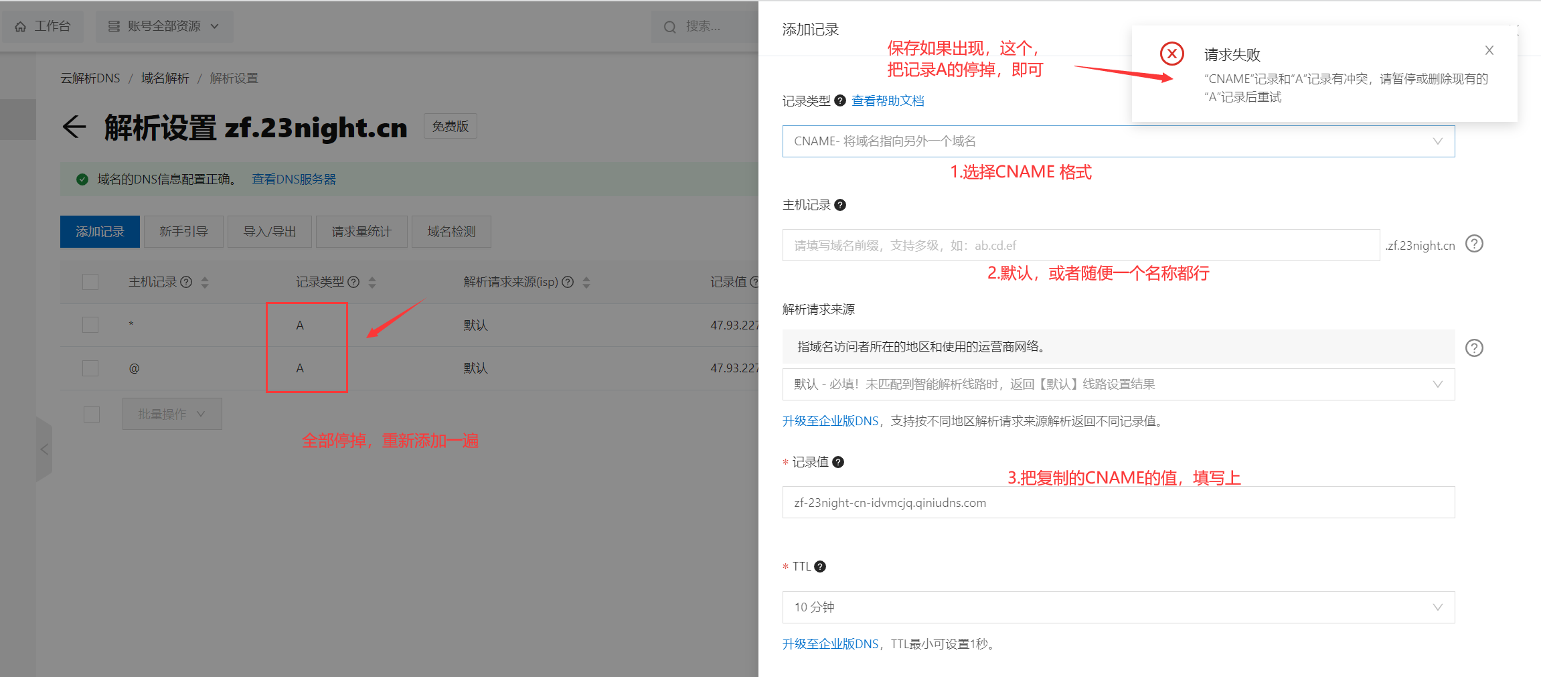This screenshot has width=1541, height=677.
Task: Click help icon next to 主机记录 label
Action: point(840,205)
